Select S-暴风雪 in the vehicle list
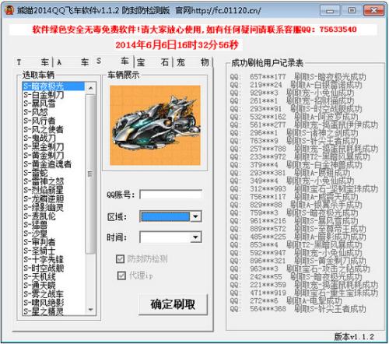Screen dimensions: 389x344 tap(54, 104)
